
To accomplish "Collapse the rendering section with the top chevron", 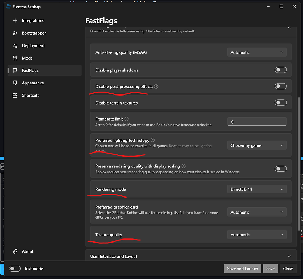I will 289,28.
